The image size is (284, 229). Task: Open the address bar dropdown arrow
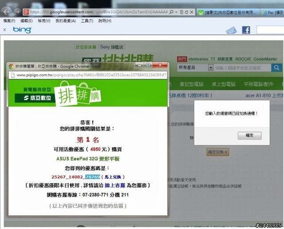pyautogui.click(x=176, y=12)
